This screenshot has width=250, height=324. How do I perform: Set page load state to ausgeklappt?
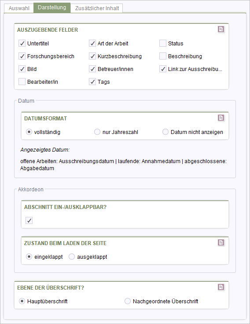(x=72, y=257)
